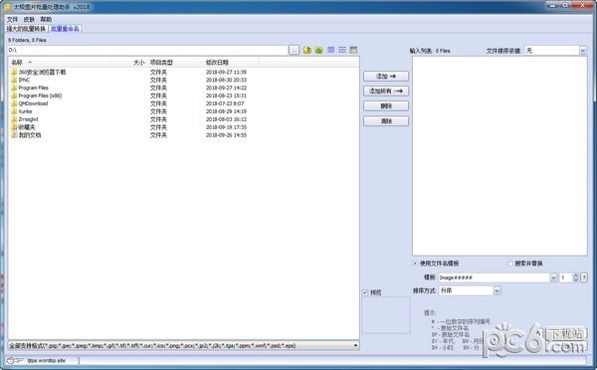Viewport: 597px width, 370px height.
Task: Sort by the 修改日期 column header
Action: (217, 63)
